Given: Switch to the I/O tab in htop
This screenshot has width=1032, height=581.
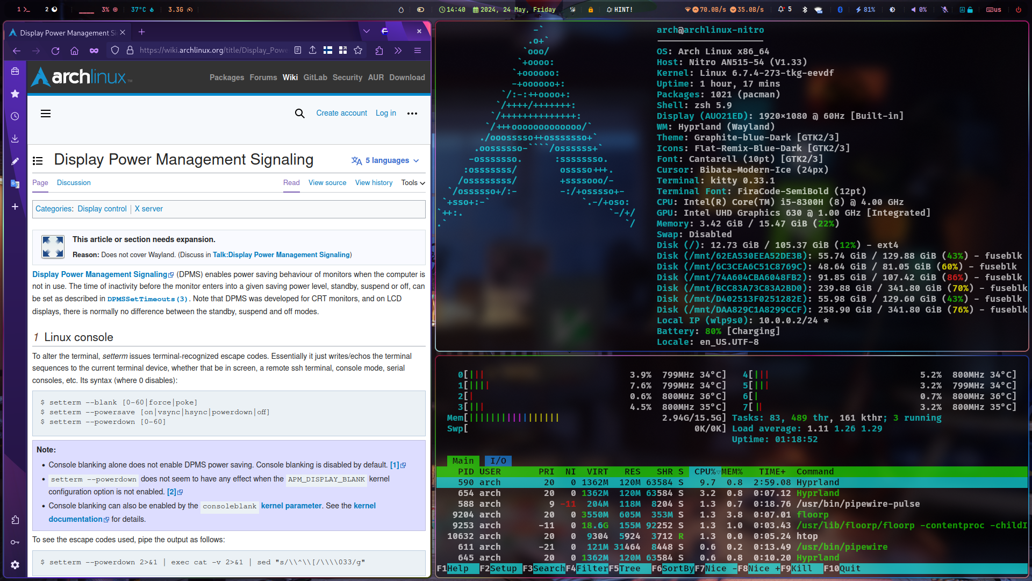Looking at the screenshot, I should tap(498, 461).
